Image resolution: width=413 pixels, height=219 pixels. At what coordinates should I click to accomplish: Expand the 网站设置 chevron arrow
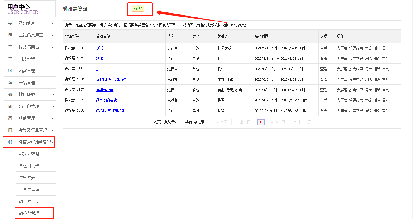53,59
